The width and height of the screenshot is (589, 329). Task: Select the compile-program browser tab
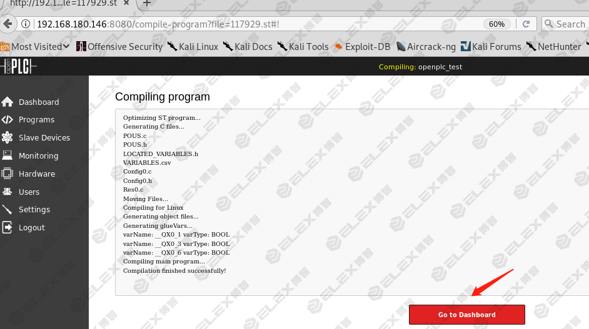coord(63,3)
